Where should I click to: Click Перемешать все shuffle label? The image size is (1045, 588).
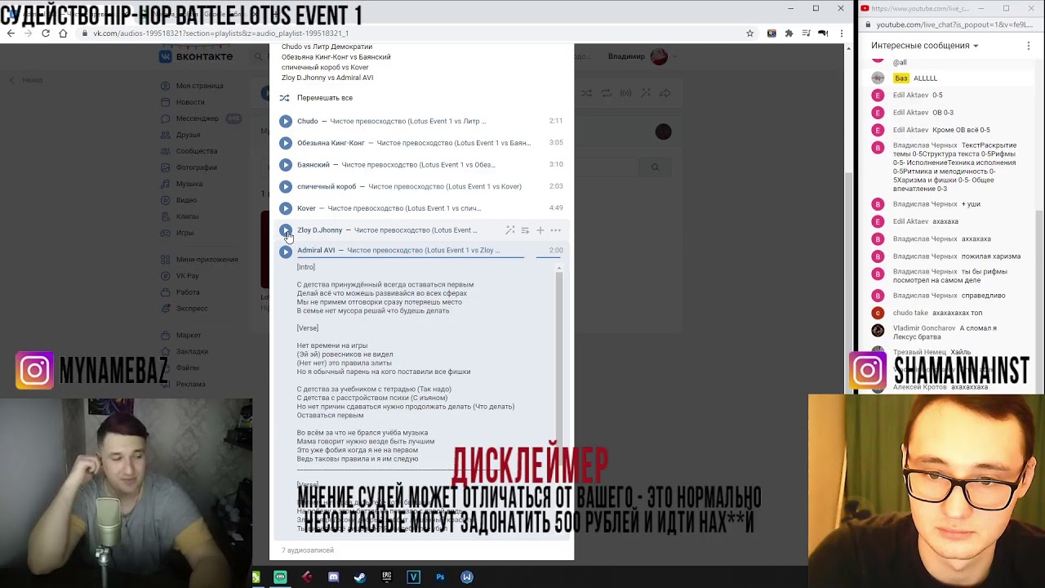(x=325, y=98)
